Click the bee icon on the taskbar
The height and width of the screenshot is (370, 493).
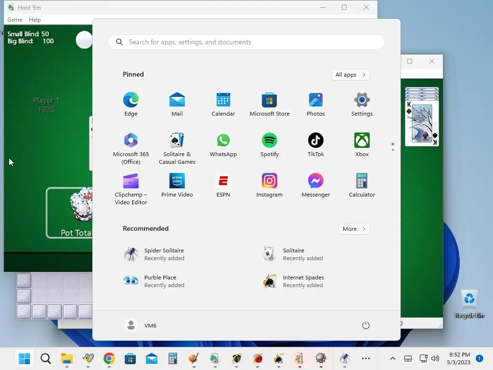click(x=88, y=358)
